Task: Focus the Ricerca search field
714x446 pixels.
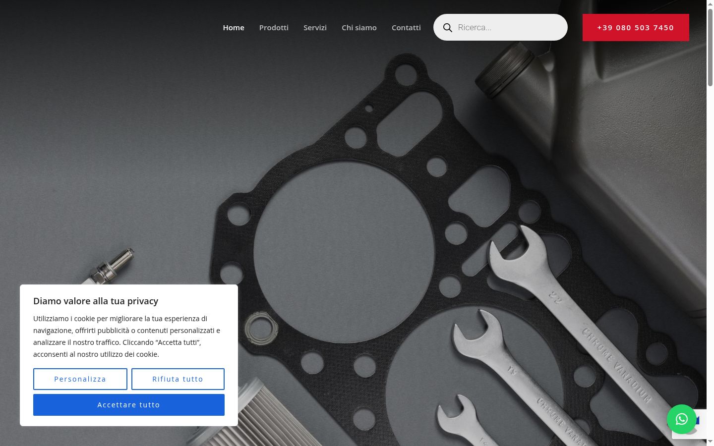Action: click(500, 27)
